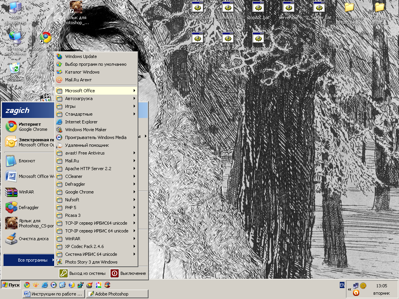The image size is (399, 299).
Task: Launch Picasa from the Quick Launch bar
Action: point(99,285)
